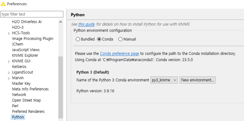Open Image Processing Plugin preferences

[33, 38]
